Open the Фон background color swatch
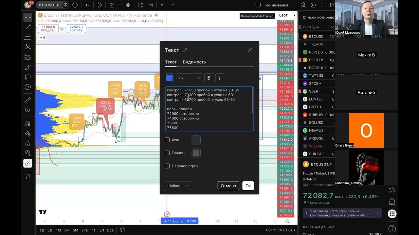The width and height of the screenshot is (419, 235). pos(196,140)
